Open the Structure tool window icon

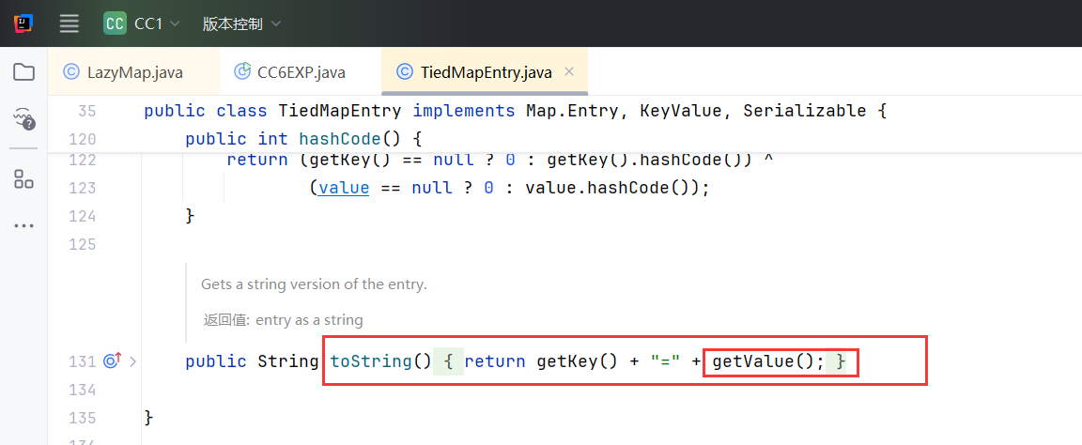point(23,179)
